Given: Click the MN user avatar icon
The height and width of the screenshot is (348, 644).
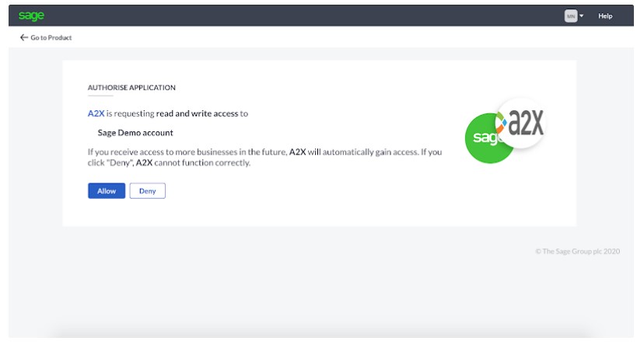Looking at the screenshot, I should point(571,16).
